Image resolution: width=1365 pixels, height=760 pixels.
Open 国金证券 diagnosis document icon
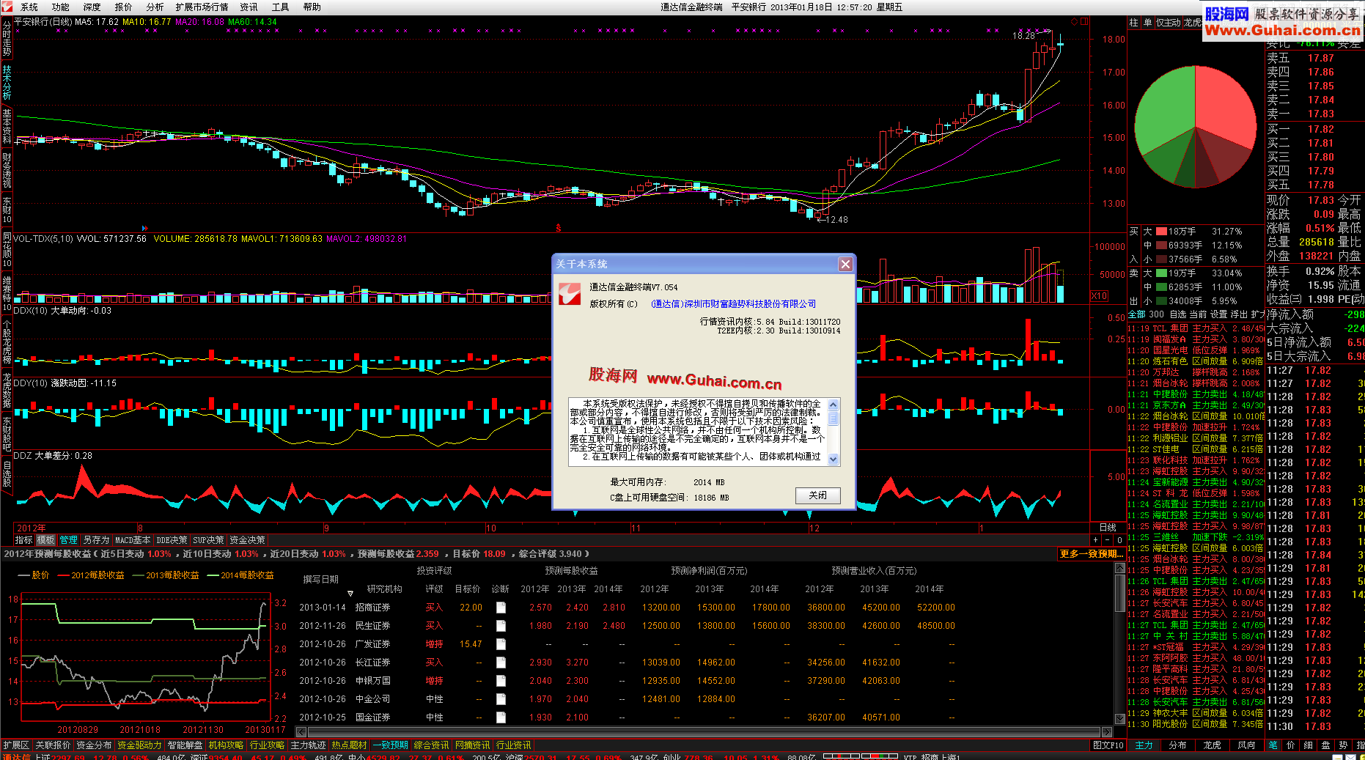pos(501,717)
